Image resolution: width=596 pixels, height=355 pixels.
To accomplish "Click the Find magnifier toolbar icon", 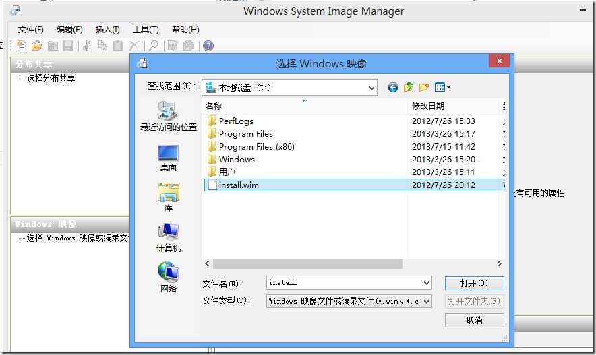I will (154, 46).
